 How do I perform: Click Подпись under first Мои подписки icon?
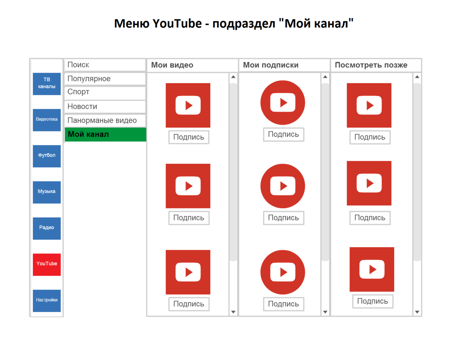(x=284, y=134)
